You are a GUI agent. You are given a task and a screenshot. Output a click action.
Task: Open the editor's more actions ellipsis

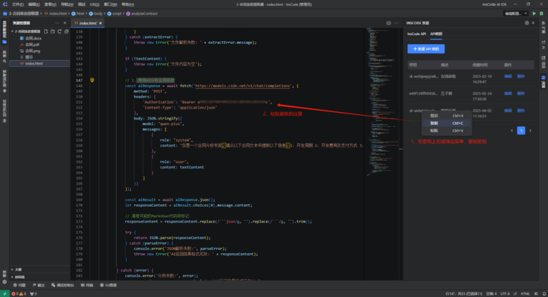click(x=396, y=23)
